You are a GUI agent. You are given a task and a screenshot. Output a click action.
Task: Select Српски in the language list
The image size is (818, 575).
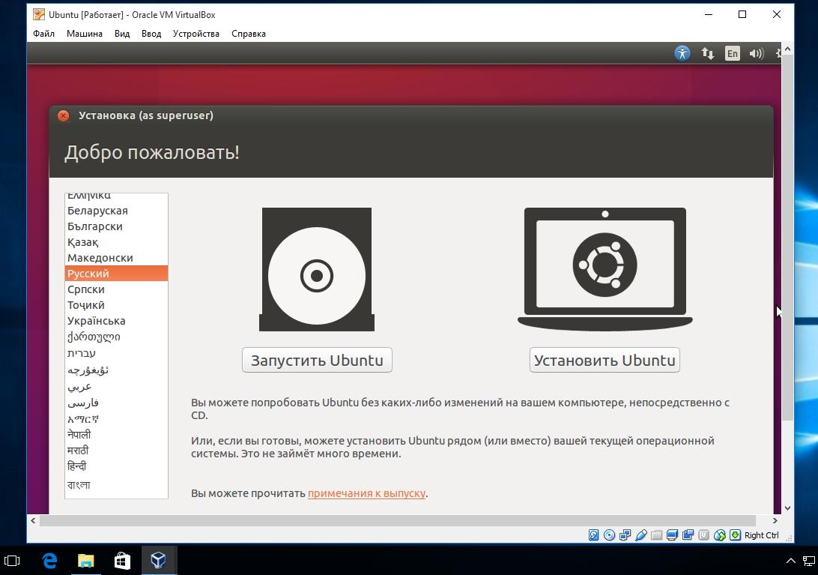tap(116, 289)
